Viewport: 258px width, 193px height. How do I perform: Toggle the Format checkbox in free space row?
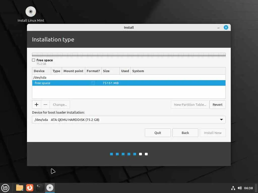tap(93, 83)
